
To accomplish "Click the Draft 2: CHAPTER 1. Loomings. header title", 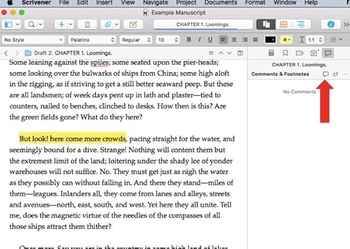I will click(73, 53).
